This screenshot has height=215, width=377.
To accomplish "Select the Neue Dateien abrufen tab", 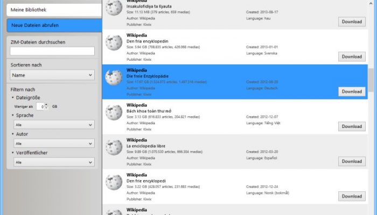I will coord(54,25).
